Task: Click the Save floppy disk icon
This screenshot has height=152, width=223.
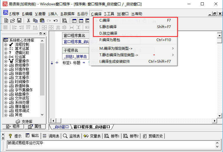Action: click(19, 20)
